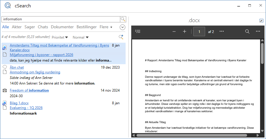Click the horizontal scrollbar thumb in preview
266x139 pixels.
192,135
